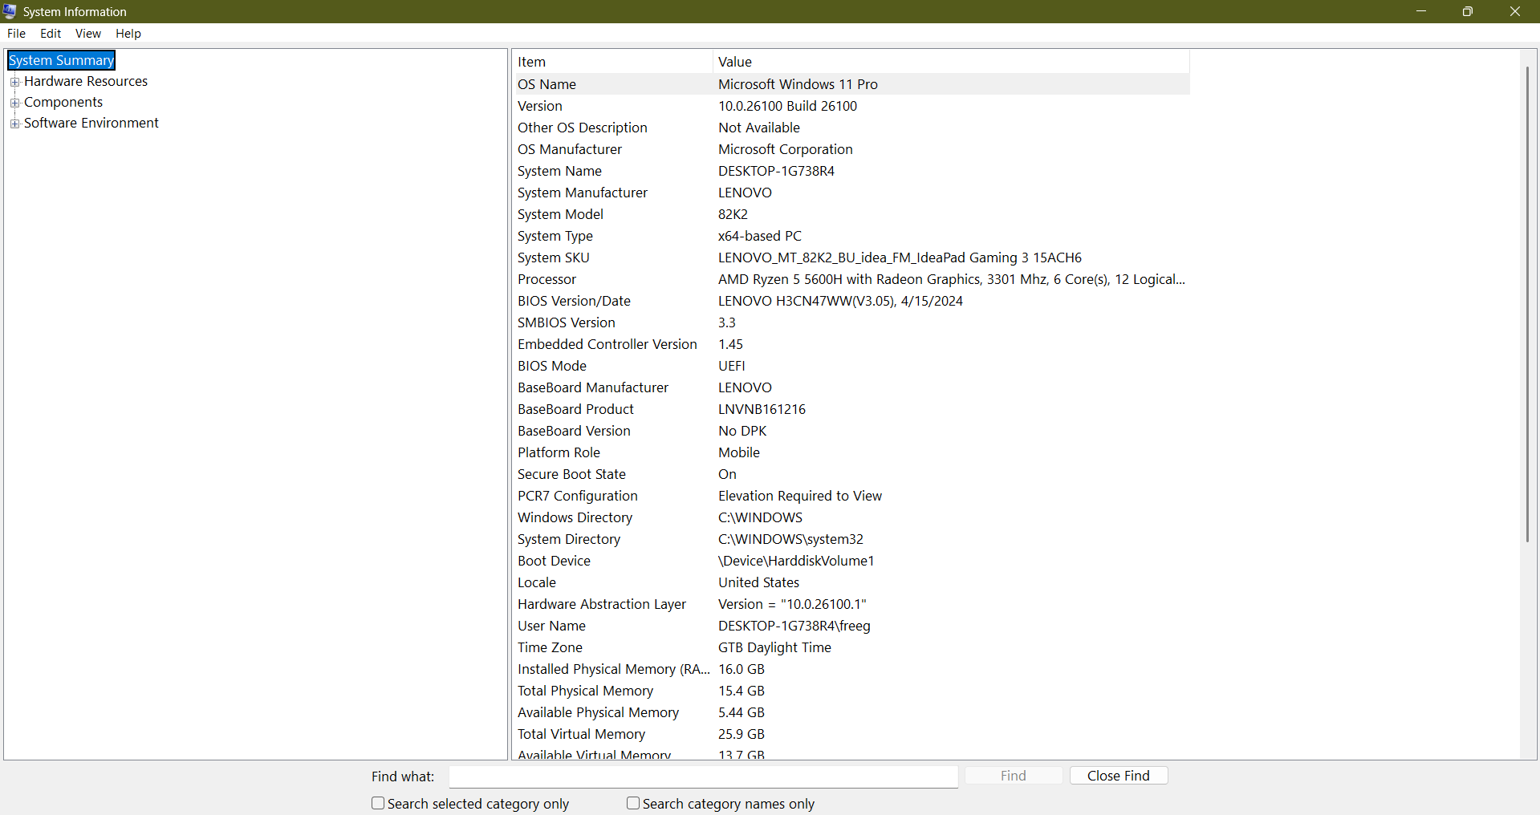
Task: Select the Total Physical Memory row
Action: point(851,691)
